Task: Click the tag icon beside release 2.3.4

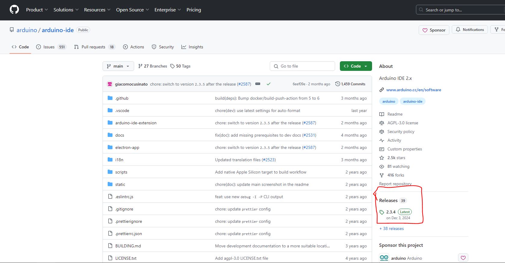Action: 382,212
